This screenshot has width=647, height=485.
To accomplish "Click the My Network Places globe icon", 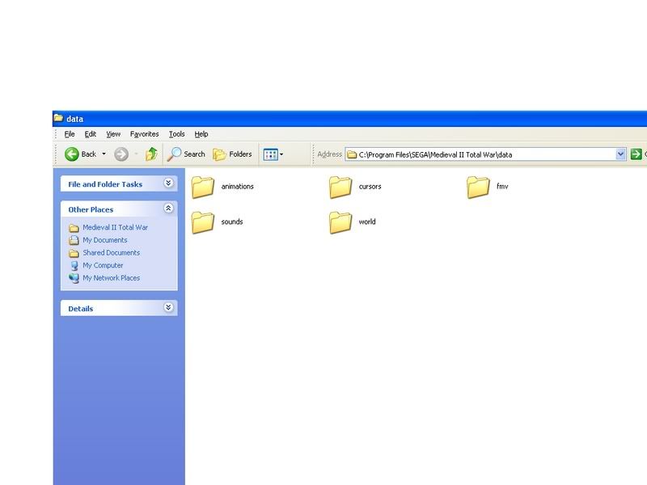I will (74, 278).
